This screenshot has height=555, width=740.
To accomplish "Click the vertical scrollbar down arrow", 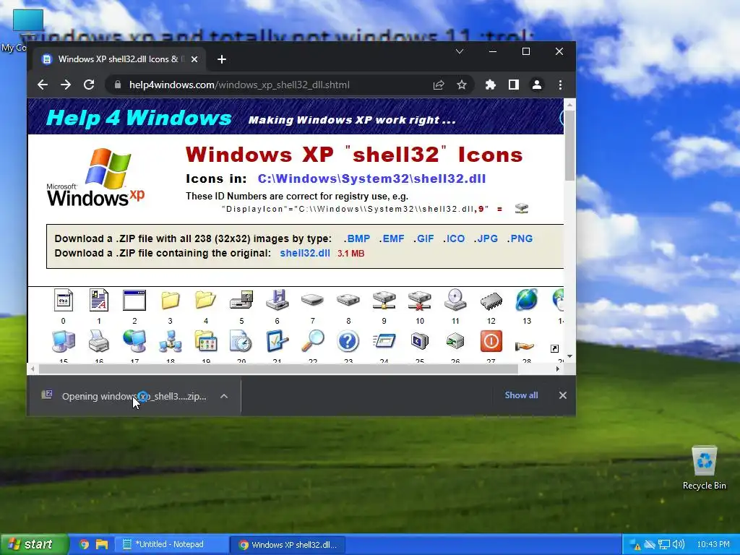I will pos(569,356).
